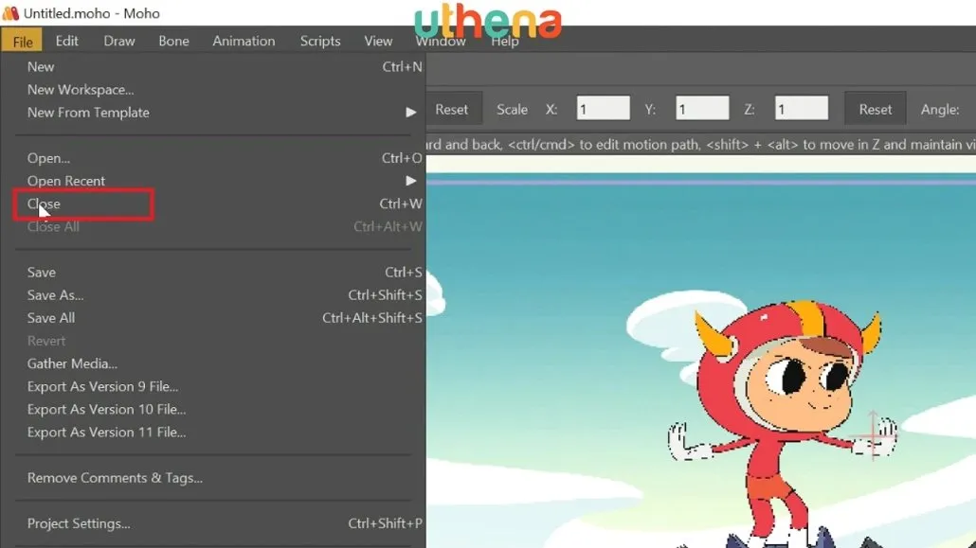Image resolution: width=976 pixels, height=548 pixels.
Task: Open the Bone menu
Action: (x=173, y=41)
